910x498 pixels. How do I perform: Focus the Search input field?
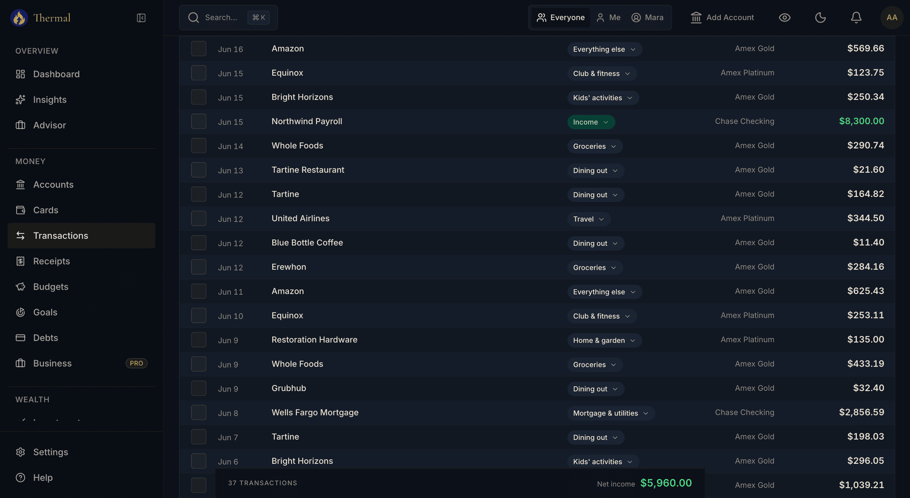coord(228,17)
